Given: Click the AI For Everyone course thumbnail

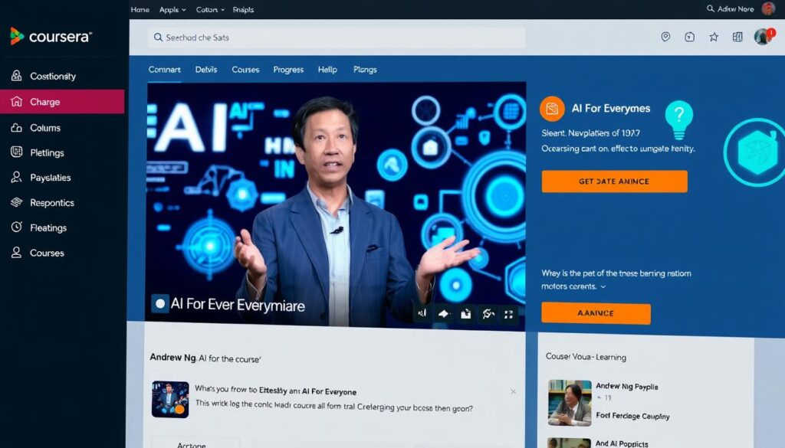Looking at the screenshot, I should pyautogui.click(x=170, y=399).
